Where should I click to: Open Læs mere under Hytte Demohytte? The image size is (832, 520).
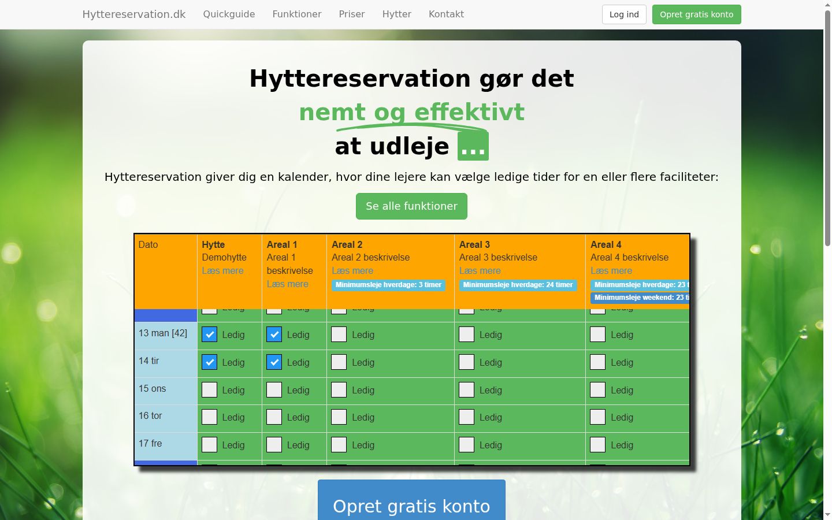[222, 270]
